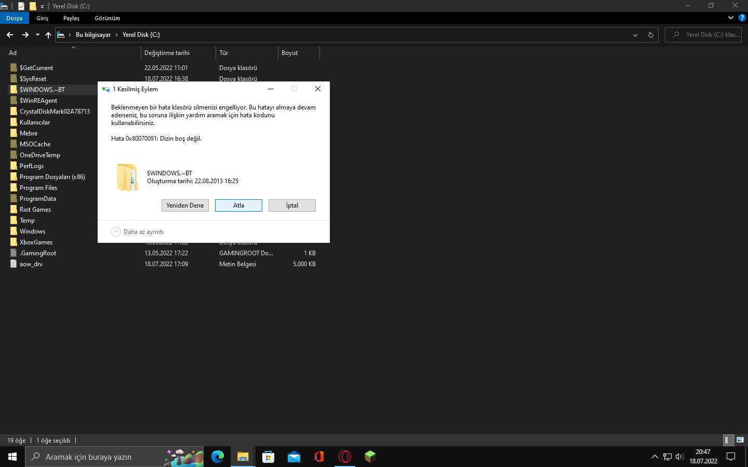
Task: Select the Program Files folder
Action: coord(38,188)
